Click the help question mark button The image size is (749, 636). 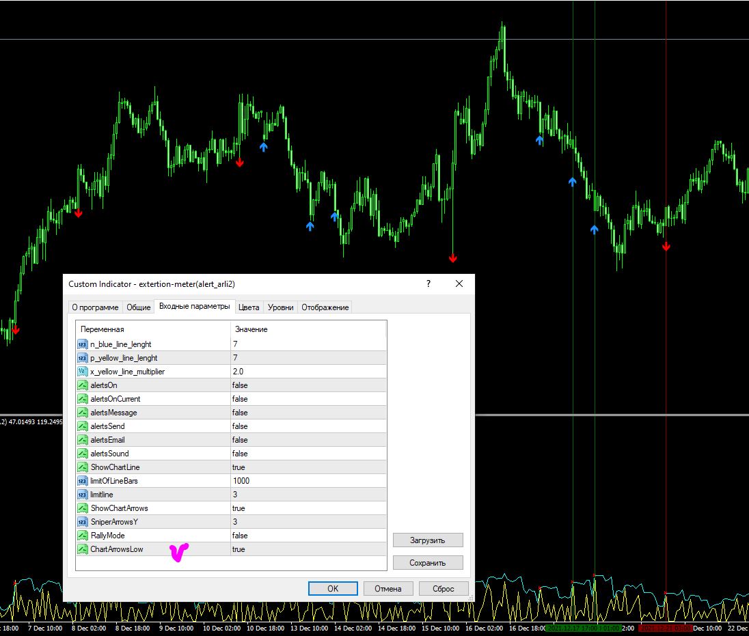pos(428,284)
